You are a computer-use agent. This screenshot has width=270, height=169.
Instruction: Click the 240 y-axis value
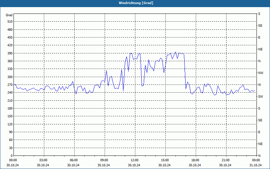tap(10, 93)
